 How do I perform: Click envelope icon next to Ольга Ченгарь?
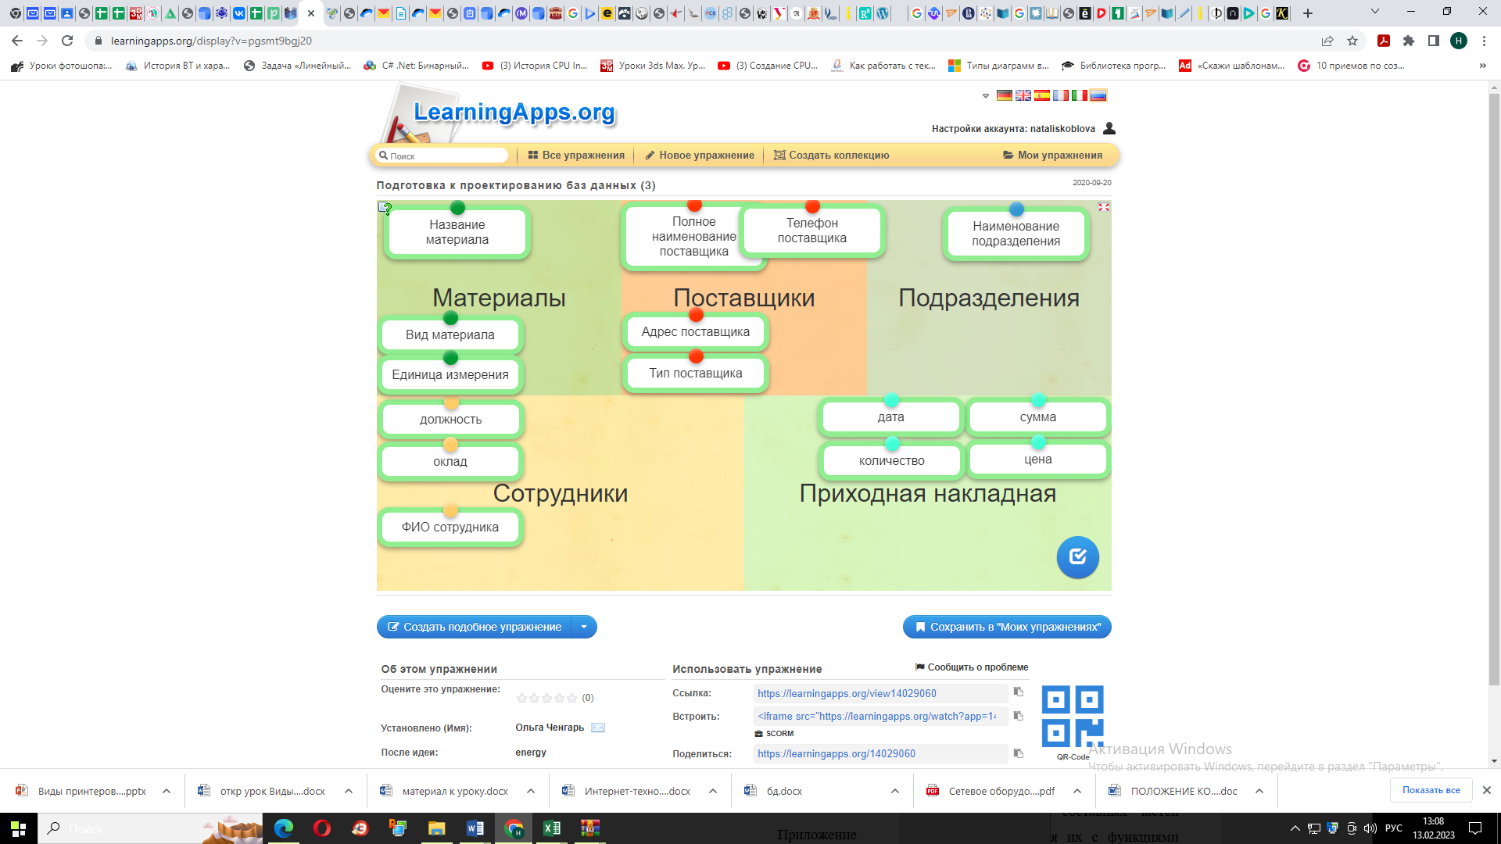click(x=598, y=728)
